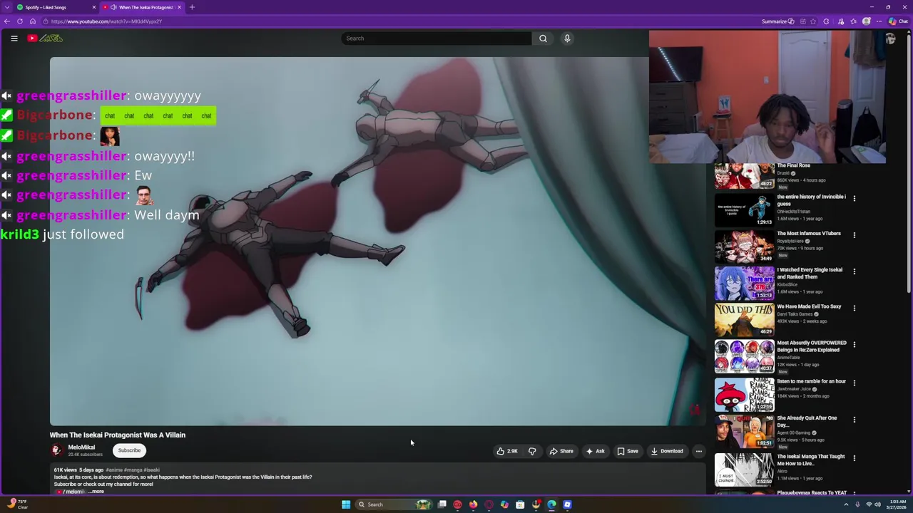
Task: Open options menu for Most Infamous VTubers
Action: 854,234
